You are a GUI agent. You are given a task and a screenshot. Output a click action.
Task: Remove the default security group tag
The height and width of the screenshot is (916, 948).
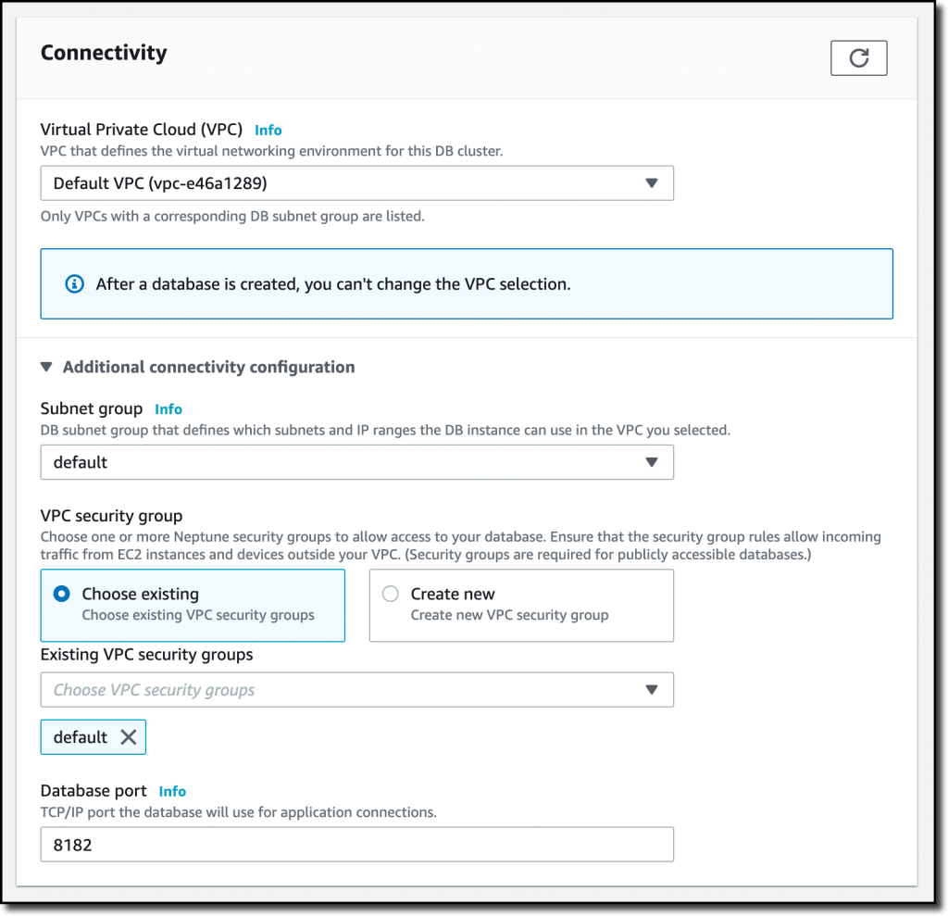point(128,737)
